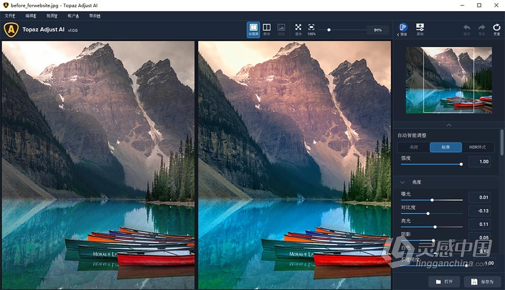Select the split view (拆分) icon
The height and width of the screenshot is (290, 505).
267,29
